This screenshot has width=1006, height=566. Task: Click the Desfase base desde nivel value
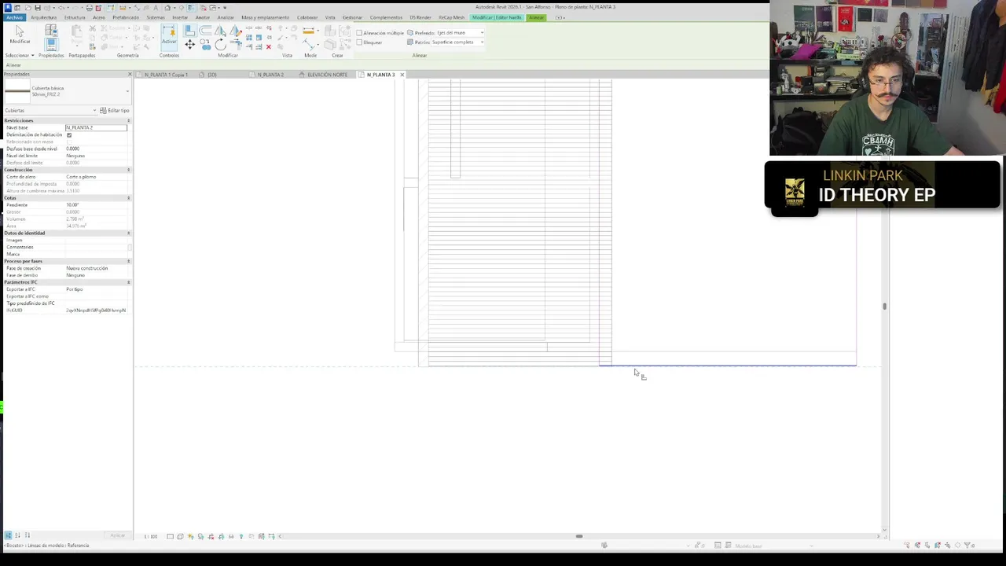[96, 149]
